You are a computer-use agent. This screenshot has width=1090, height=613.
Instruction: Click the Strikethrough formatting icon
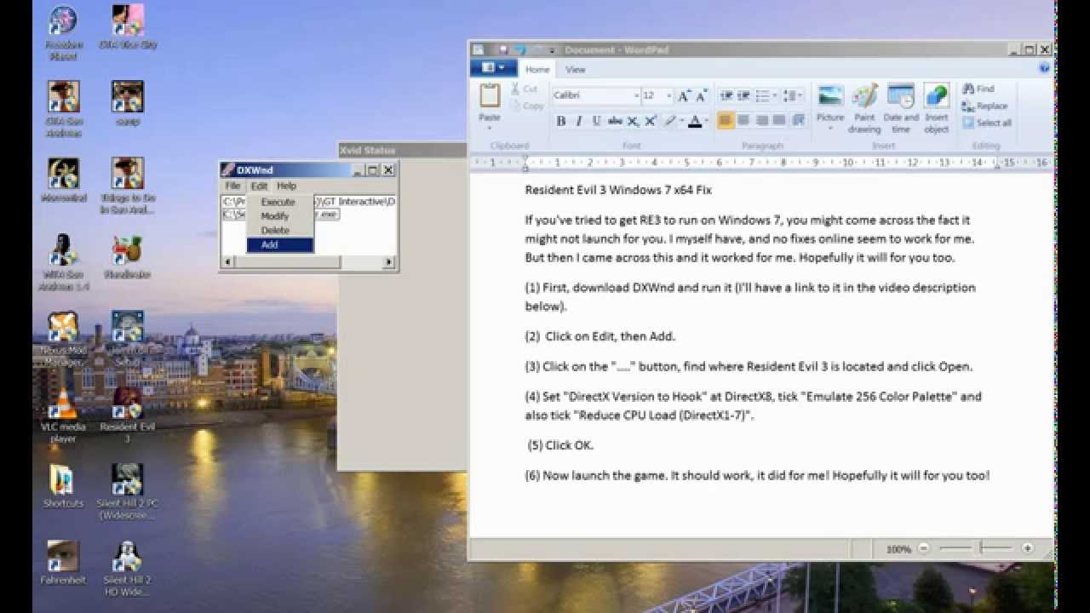[x=615, y=121]
